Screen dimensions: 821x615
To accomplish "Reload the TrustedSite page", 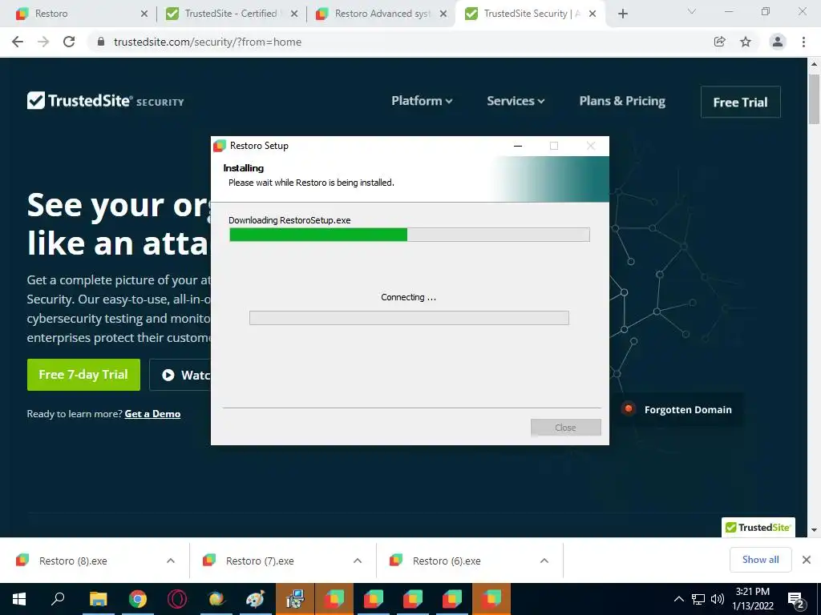I will (x=69, y=42).
